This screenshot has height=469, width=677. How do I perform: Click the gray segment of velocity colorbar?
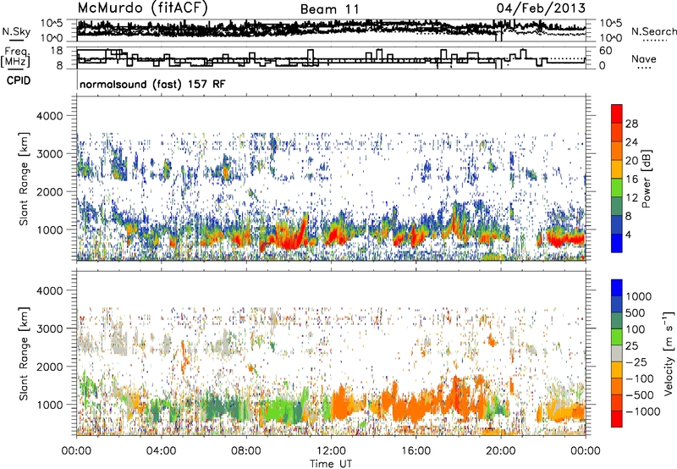click(617, 354)
